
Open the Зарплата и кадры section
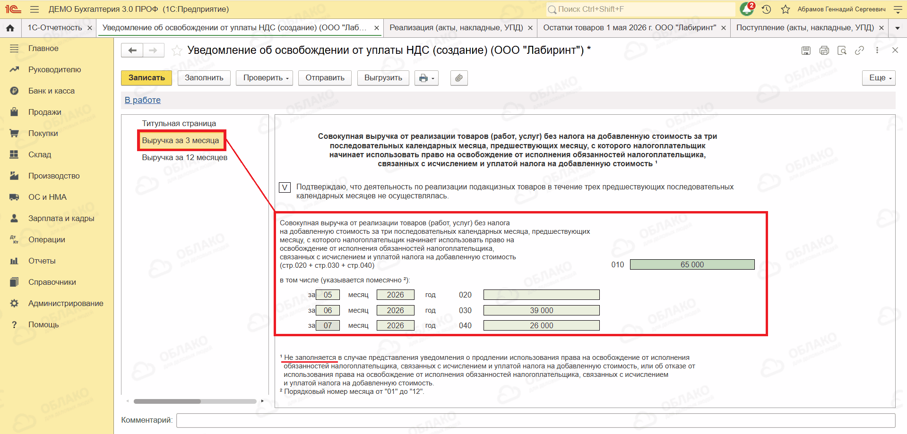click(x=61, y=218)
